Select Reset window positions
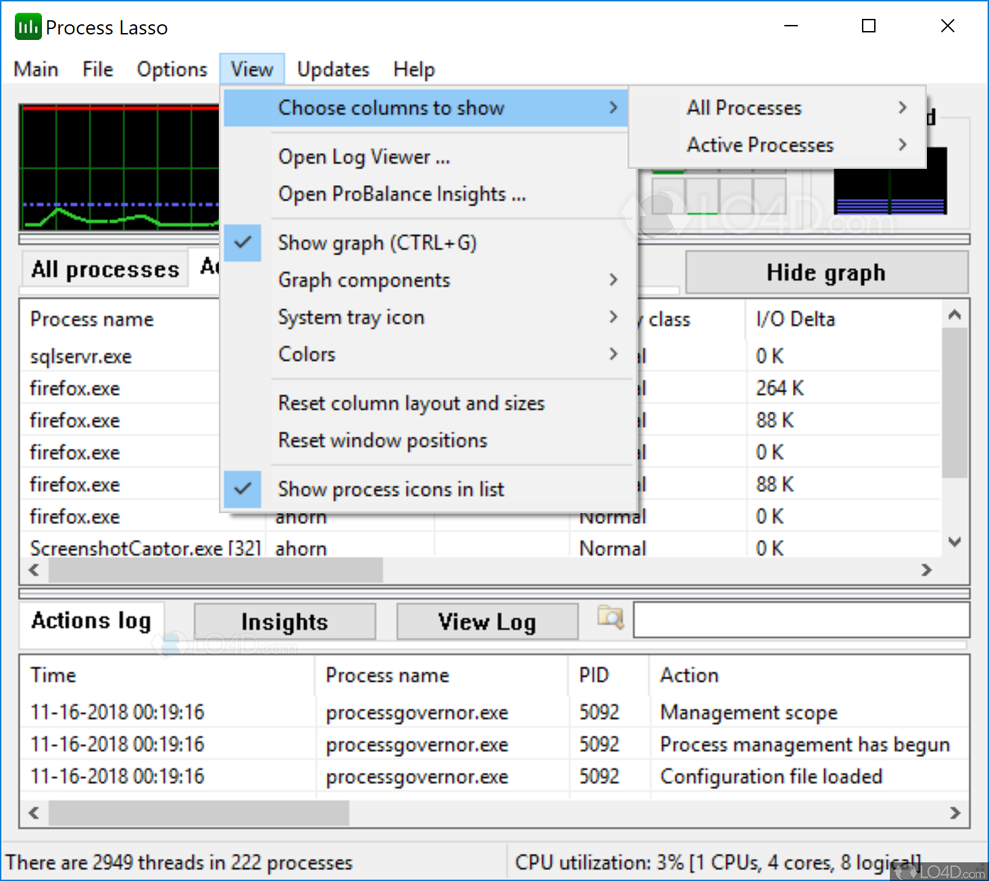Screen dimensions: 989x881 (x=382, y=440)
